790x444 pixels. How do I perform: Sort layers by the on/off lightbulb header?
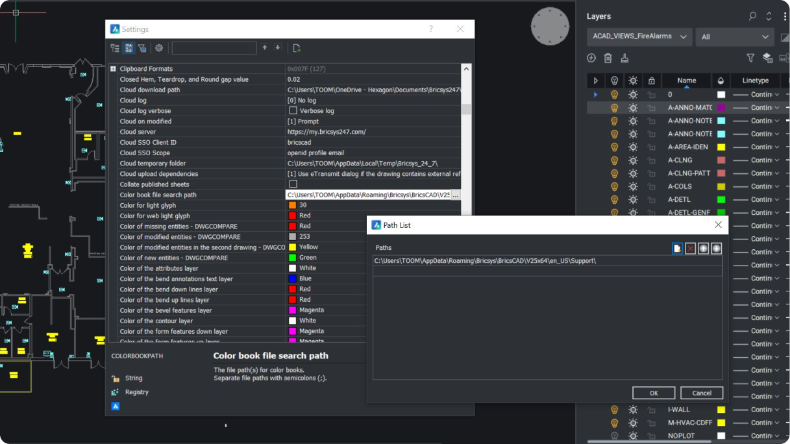click(x=614, y=80)
